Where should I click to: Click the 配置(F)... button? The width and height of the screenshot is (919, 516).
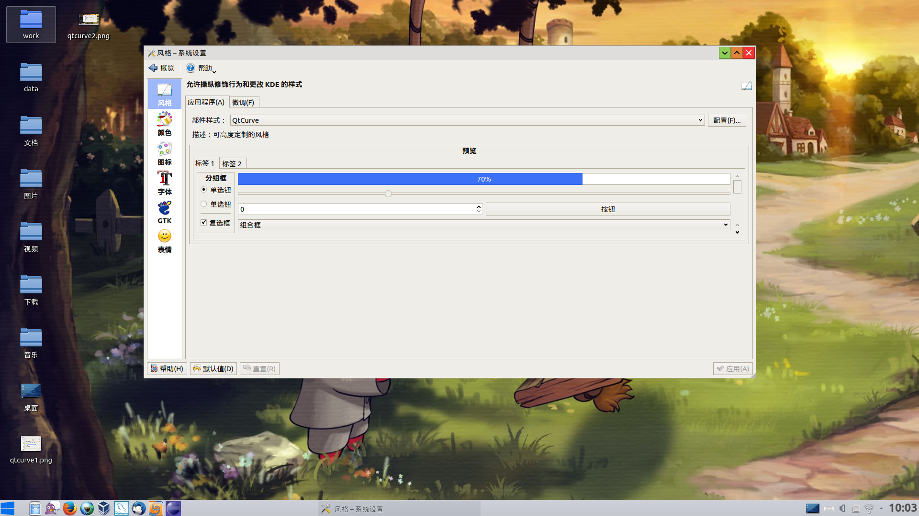click(x=727, y=120)
